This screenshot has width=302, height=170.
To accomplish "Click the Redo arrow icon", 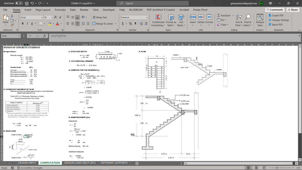I will tap(40, 3).
